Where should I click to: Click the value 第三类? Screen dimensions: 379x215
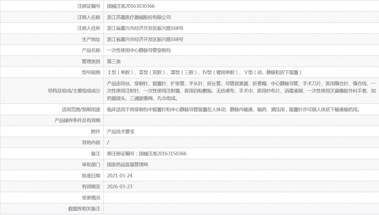pos(114,61)
